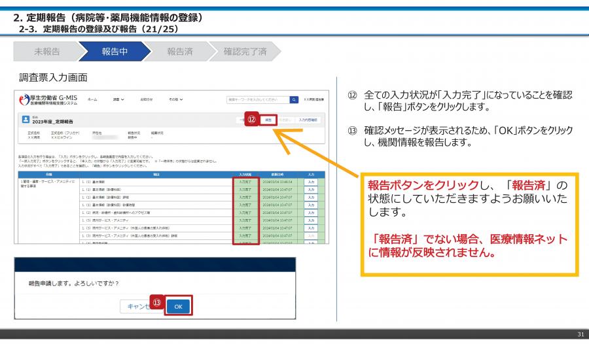Click the G-MIS logo icon
This screenshot has width=589, height=344.
(x=24, y=100)
